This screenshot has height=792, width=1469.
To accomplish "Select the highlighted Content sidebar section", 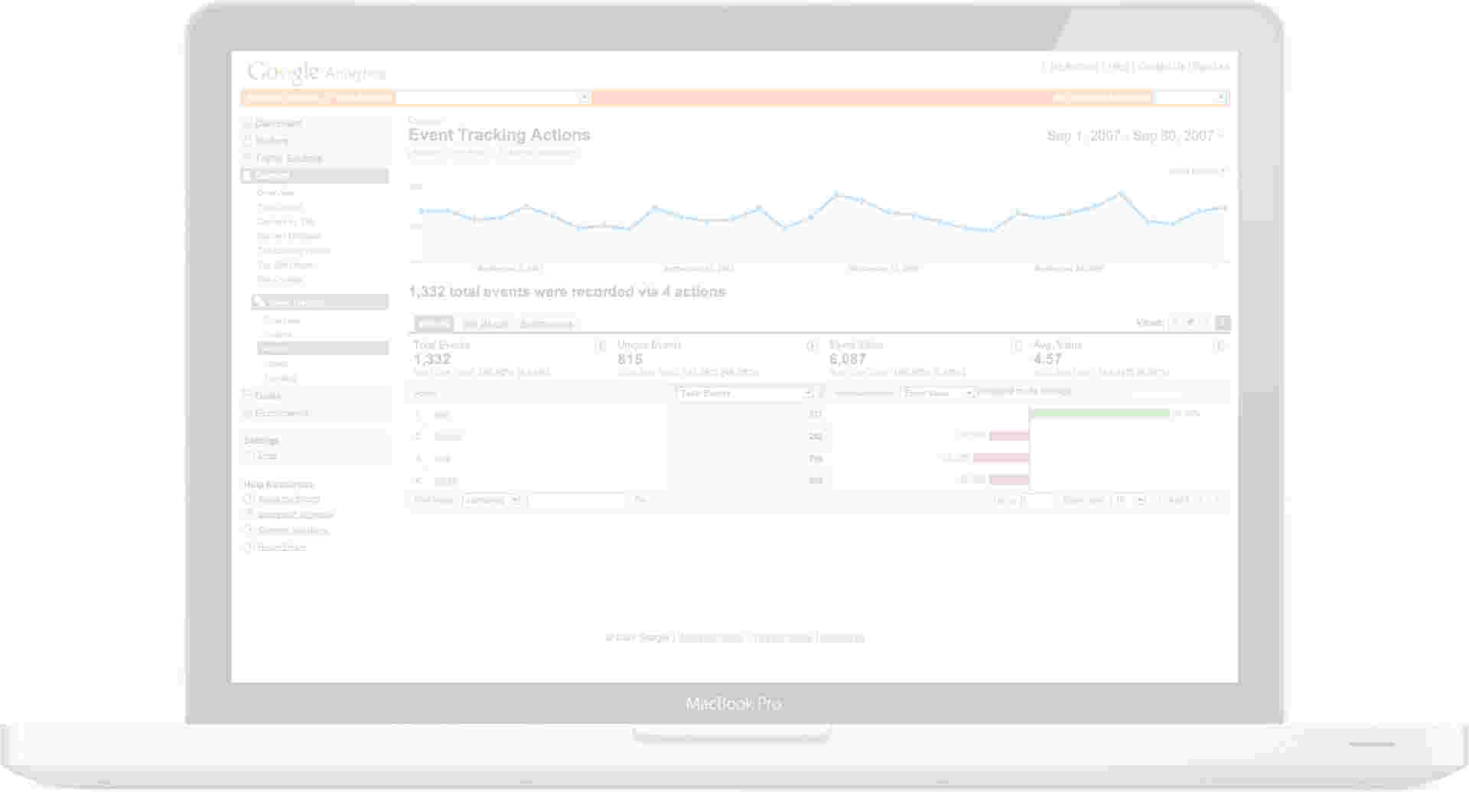I will pos(314,175).
